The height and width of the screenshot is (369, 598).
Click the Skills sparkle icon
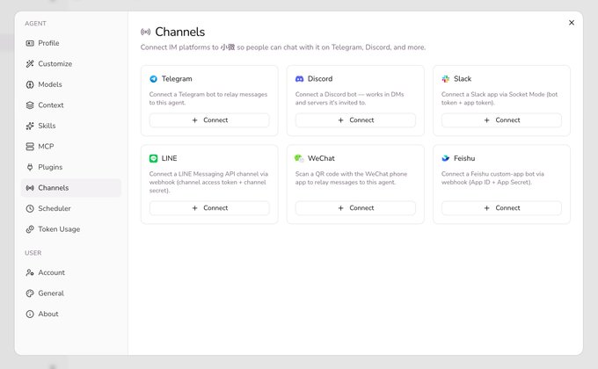(x=30, y=126)
